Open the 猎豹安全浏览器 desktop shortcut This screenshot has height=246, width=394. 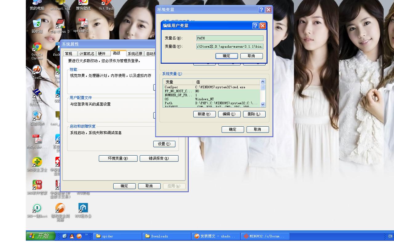click(x=60, y=208)
